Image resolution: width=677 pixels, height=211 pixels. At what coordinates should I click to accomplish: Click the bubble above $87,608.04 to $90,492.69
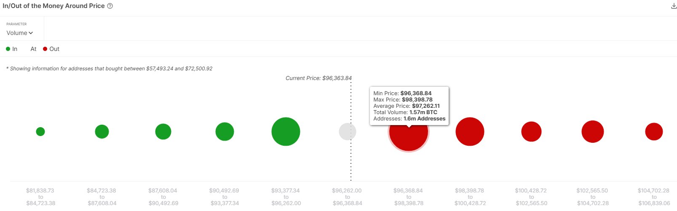click(163, 132)
